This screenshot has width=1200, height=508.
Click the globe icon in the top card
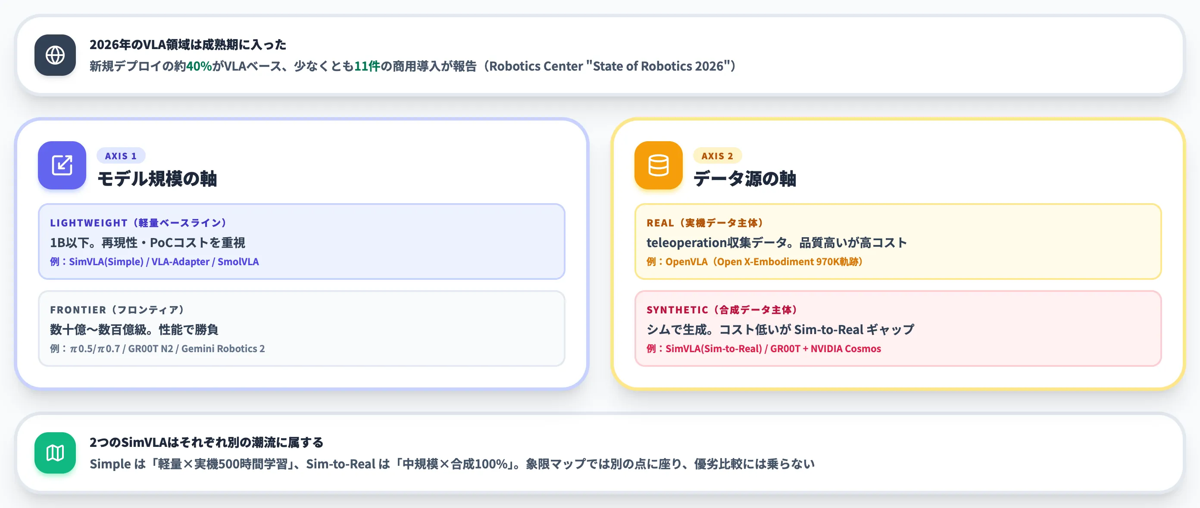(x=55, y=55)
